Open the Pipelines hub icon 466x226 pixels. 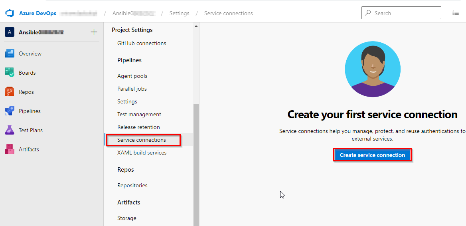[x=10, y=111]
